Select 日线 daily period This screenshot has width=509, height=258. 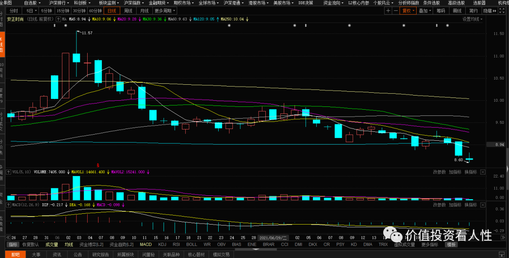pyautogui.click(x=112, y=11)
